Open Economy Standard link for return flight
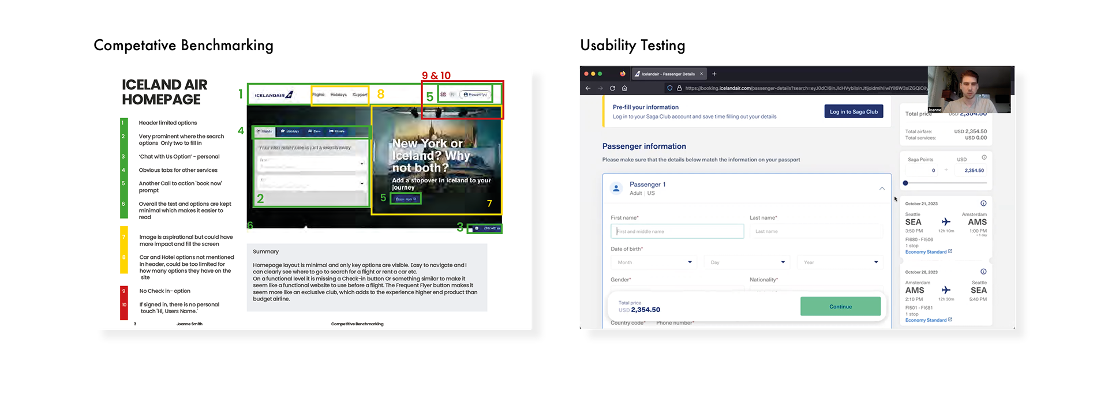Image resolution: width=1108 pixels, height=395 pixels. click(x=929, y=320)
